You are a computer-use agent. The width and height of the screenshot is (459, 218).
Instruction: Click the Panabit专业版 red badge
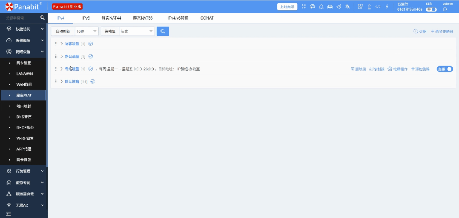click(67, 6)
